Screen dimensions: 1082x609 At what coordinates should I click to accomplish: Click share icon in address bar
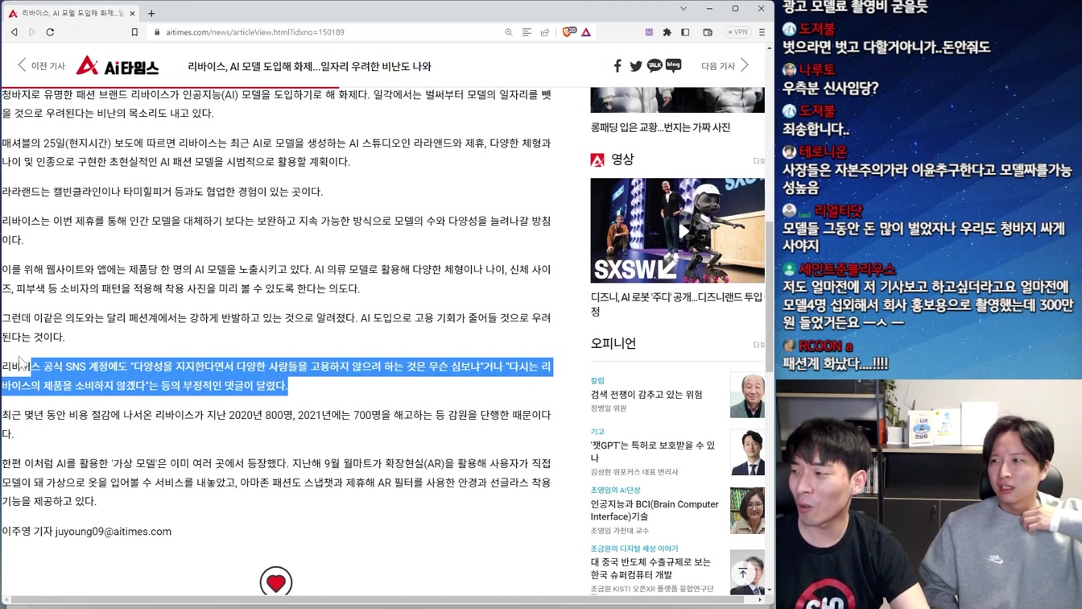coord(545,32)
